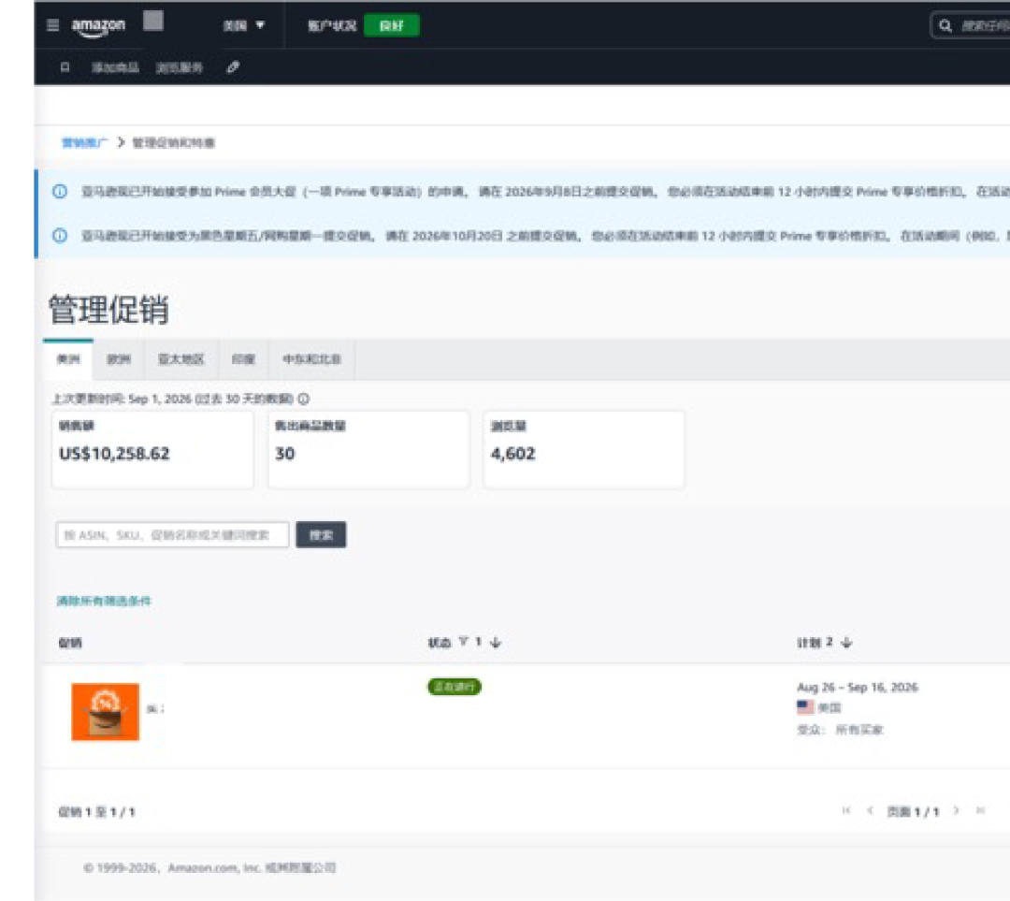The image size is (1010, 901).
Task: Go to the next page of promotions
Action: pyautogui.click(x=956, y=811)
